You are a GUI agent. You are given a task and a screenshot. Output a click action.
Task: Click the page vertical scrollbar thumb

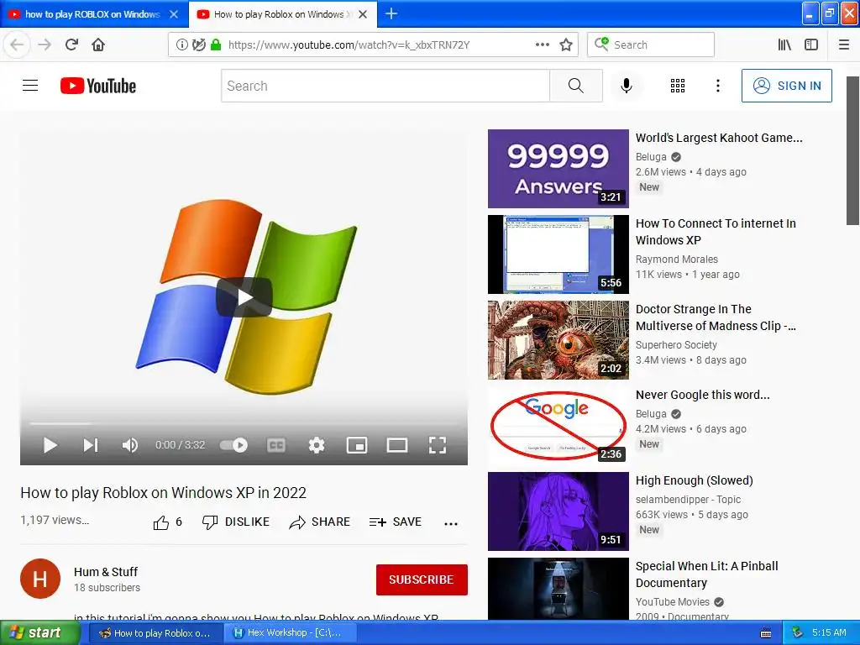coord(853,150)
